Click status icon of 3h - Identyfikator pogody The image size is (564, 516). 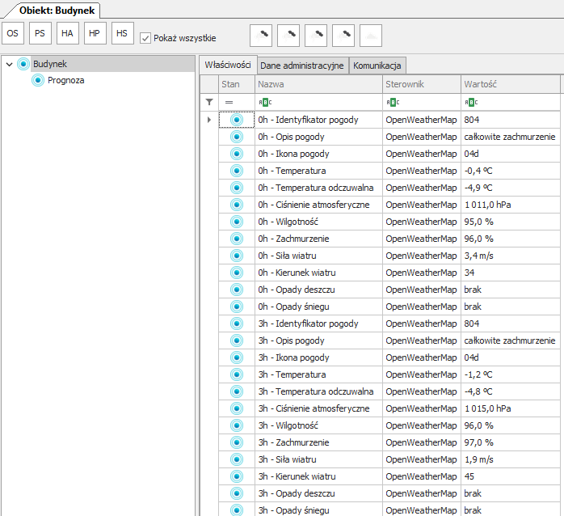click(x=237, y=324)
